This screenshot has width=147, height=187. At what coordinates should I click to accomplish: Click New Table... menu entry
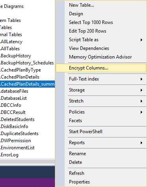82,5
